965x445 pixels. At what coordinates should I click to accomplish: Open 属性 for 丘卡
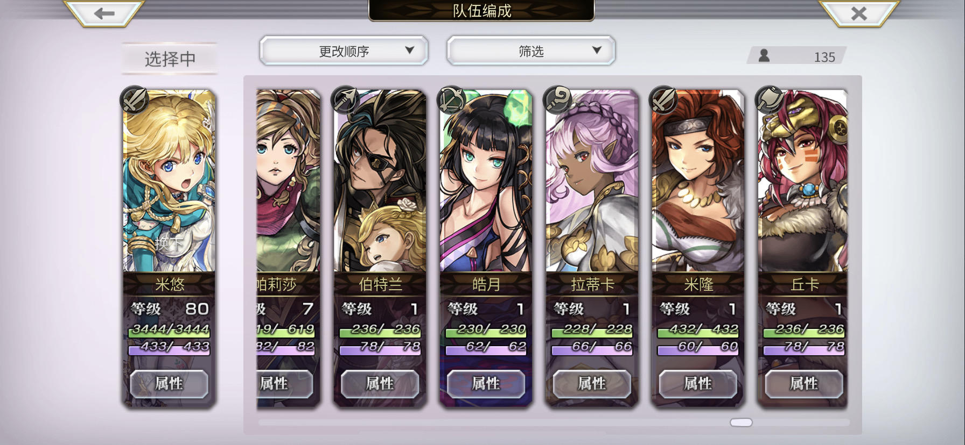point(803,384)
